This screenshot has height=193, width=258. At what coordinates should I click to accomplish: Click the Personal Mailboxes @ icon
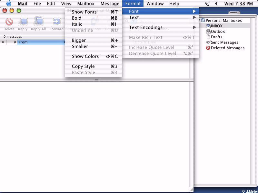[x=203, y=20]
